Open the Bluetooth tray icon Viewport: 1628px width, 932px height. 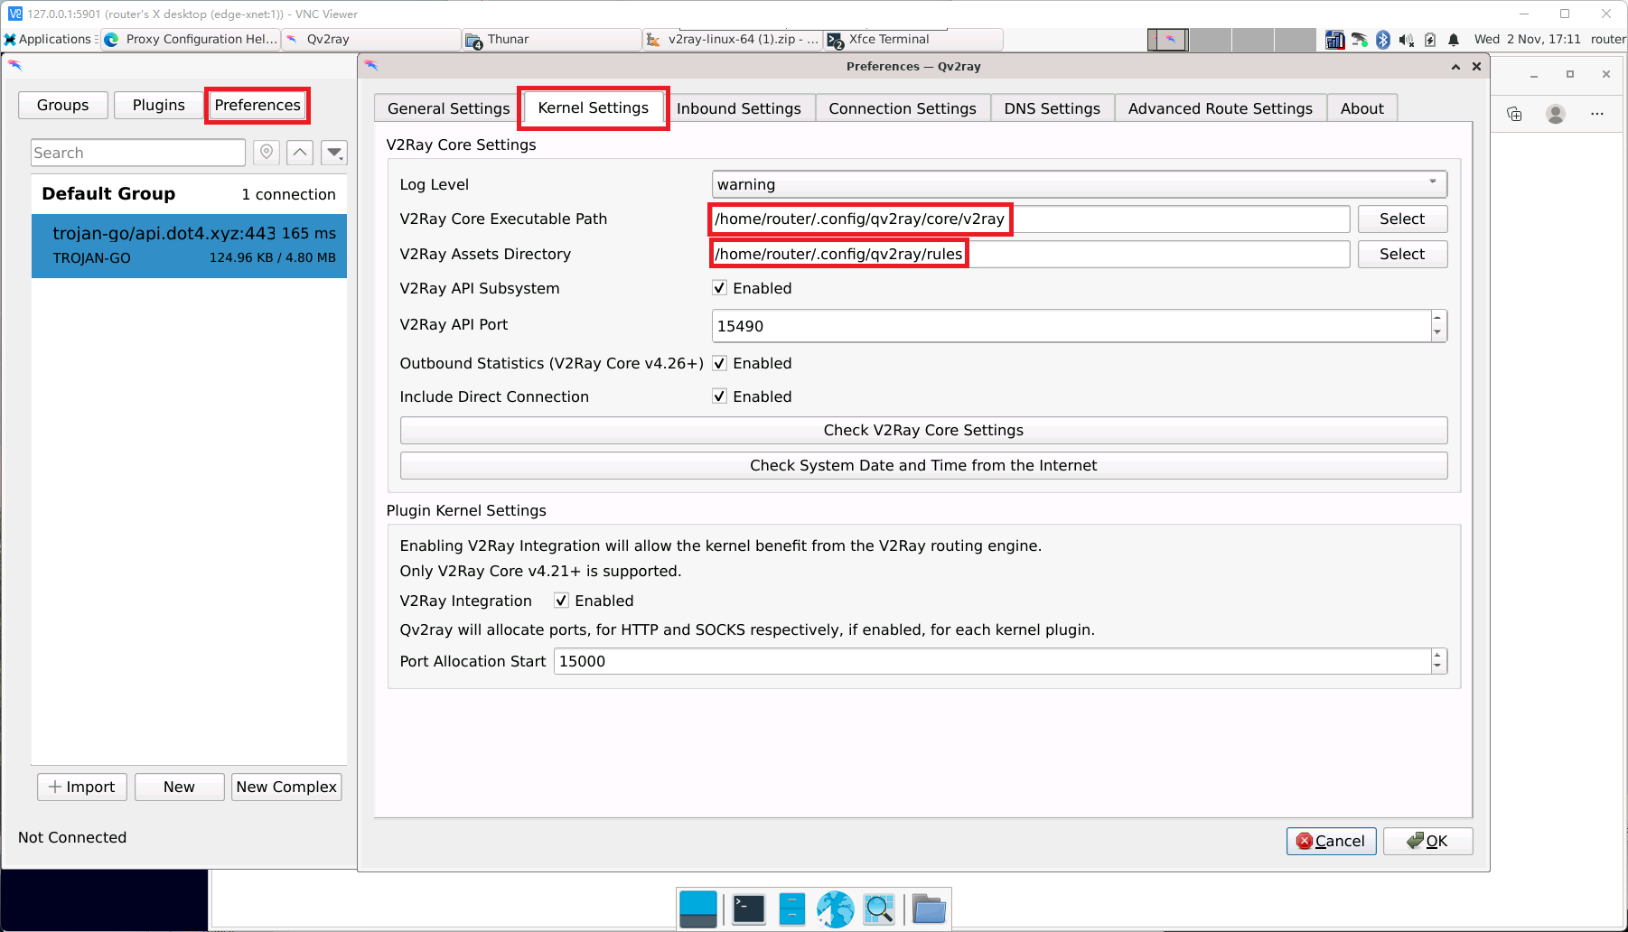pos(1383,40)
